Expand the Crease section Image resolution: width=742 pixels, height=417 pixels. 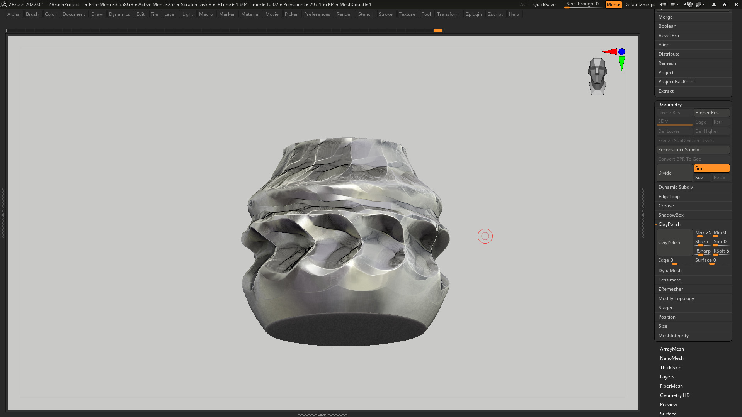[666, 206]
